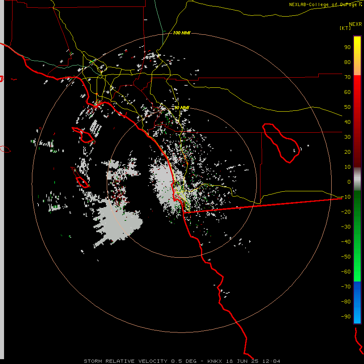Click the -10 value on the velocity scale

346,197
